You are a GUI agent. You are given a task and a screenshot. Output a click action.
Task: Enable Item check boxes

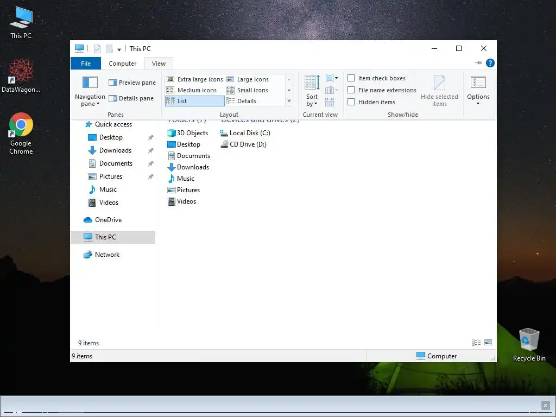coord(376,78)
